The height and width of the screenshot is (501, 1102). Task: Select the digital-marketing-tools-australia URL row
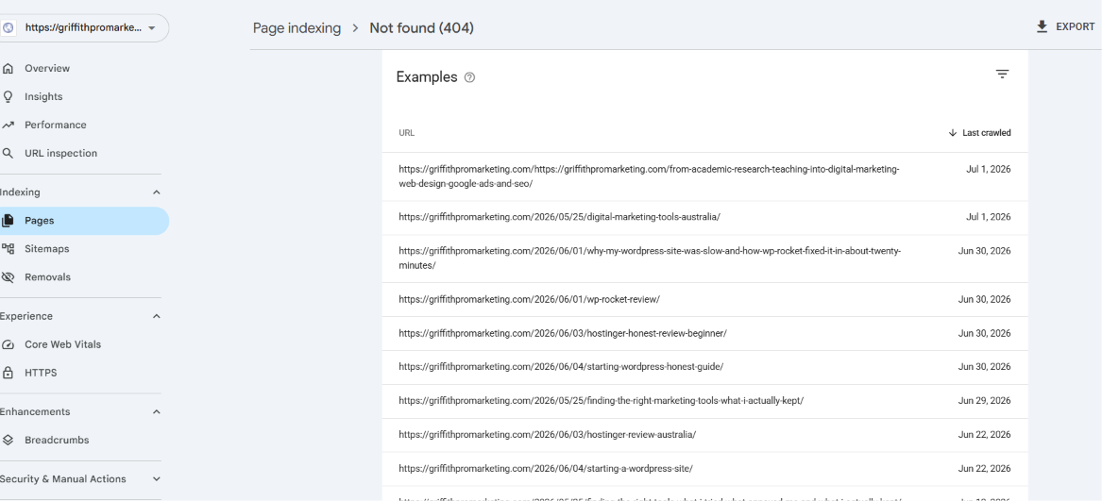coord(704,217)
